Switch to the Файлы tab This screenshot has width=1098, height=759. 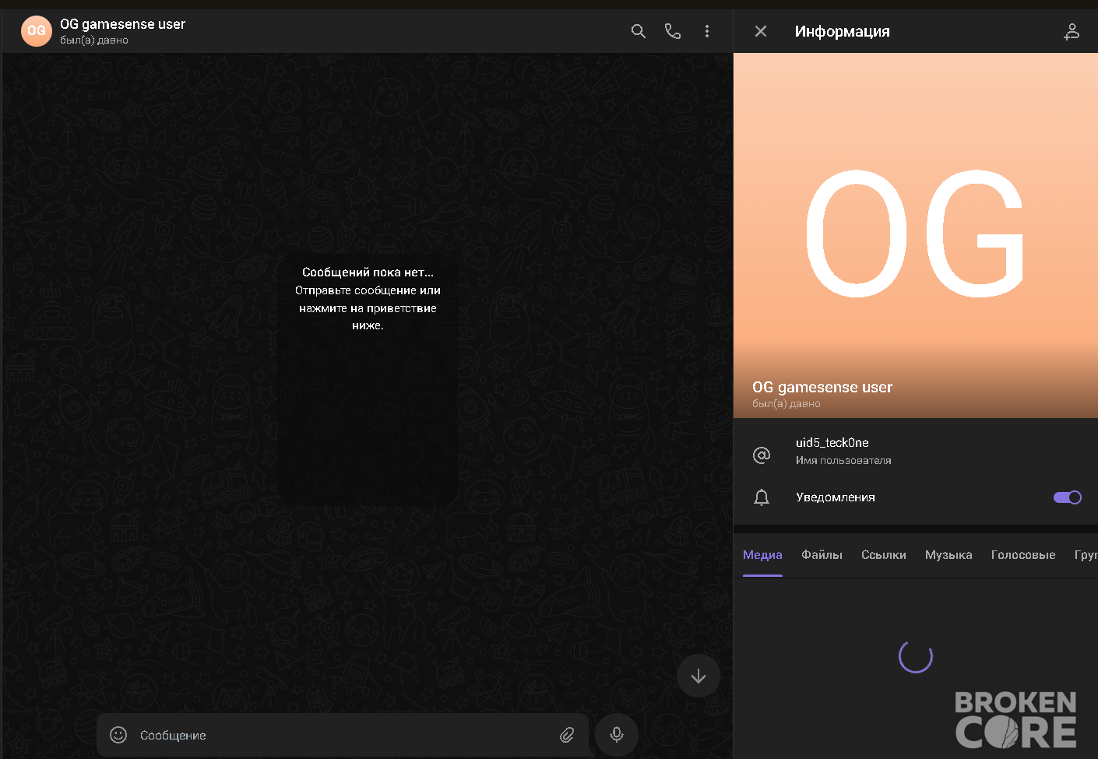[x=822, y=555]
